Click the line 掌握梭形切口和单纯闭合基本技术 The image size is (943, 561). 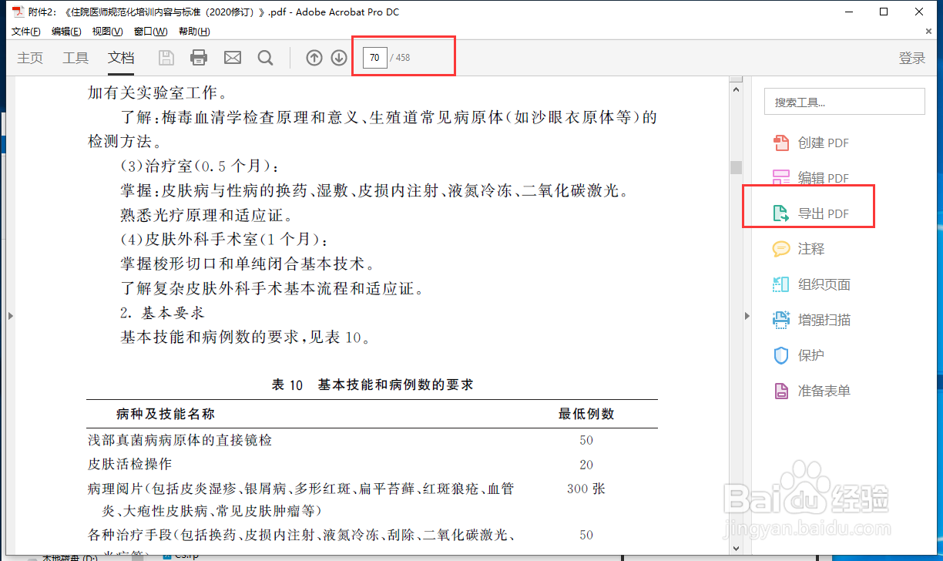click(x=247, y=264)
